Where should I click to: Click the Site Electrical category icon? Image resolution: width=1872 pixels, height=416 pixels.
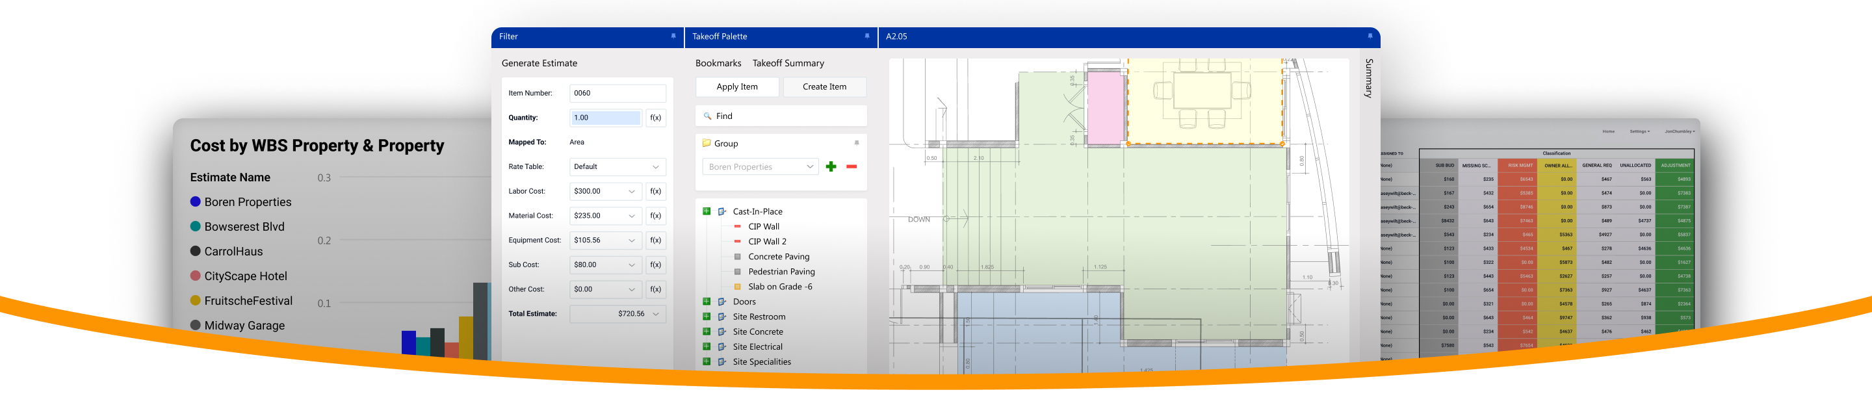tap(722, 347)
